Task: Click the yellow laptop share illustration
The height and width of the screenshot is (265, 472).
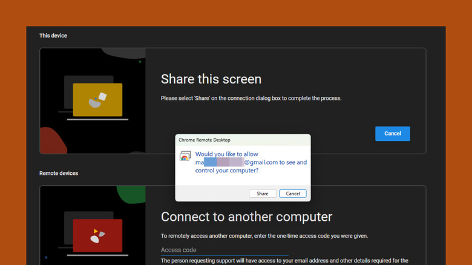Action: (97, 100)
